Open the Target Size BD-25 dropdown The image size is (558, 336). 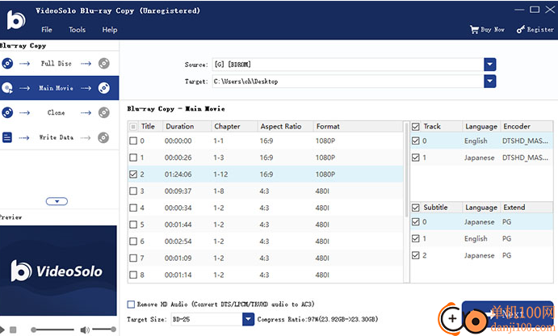pos(248,319)
